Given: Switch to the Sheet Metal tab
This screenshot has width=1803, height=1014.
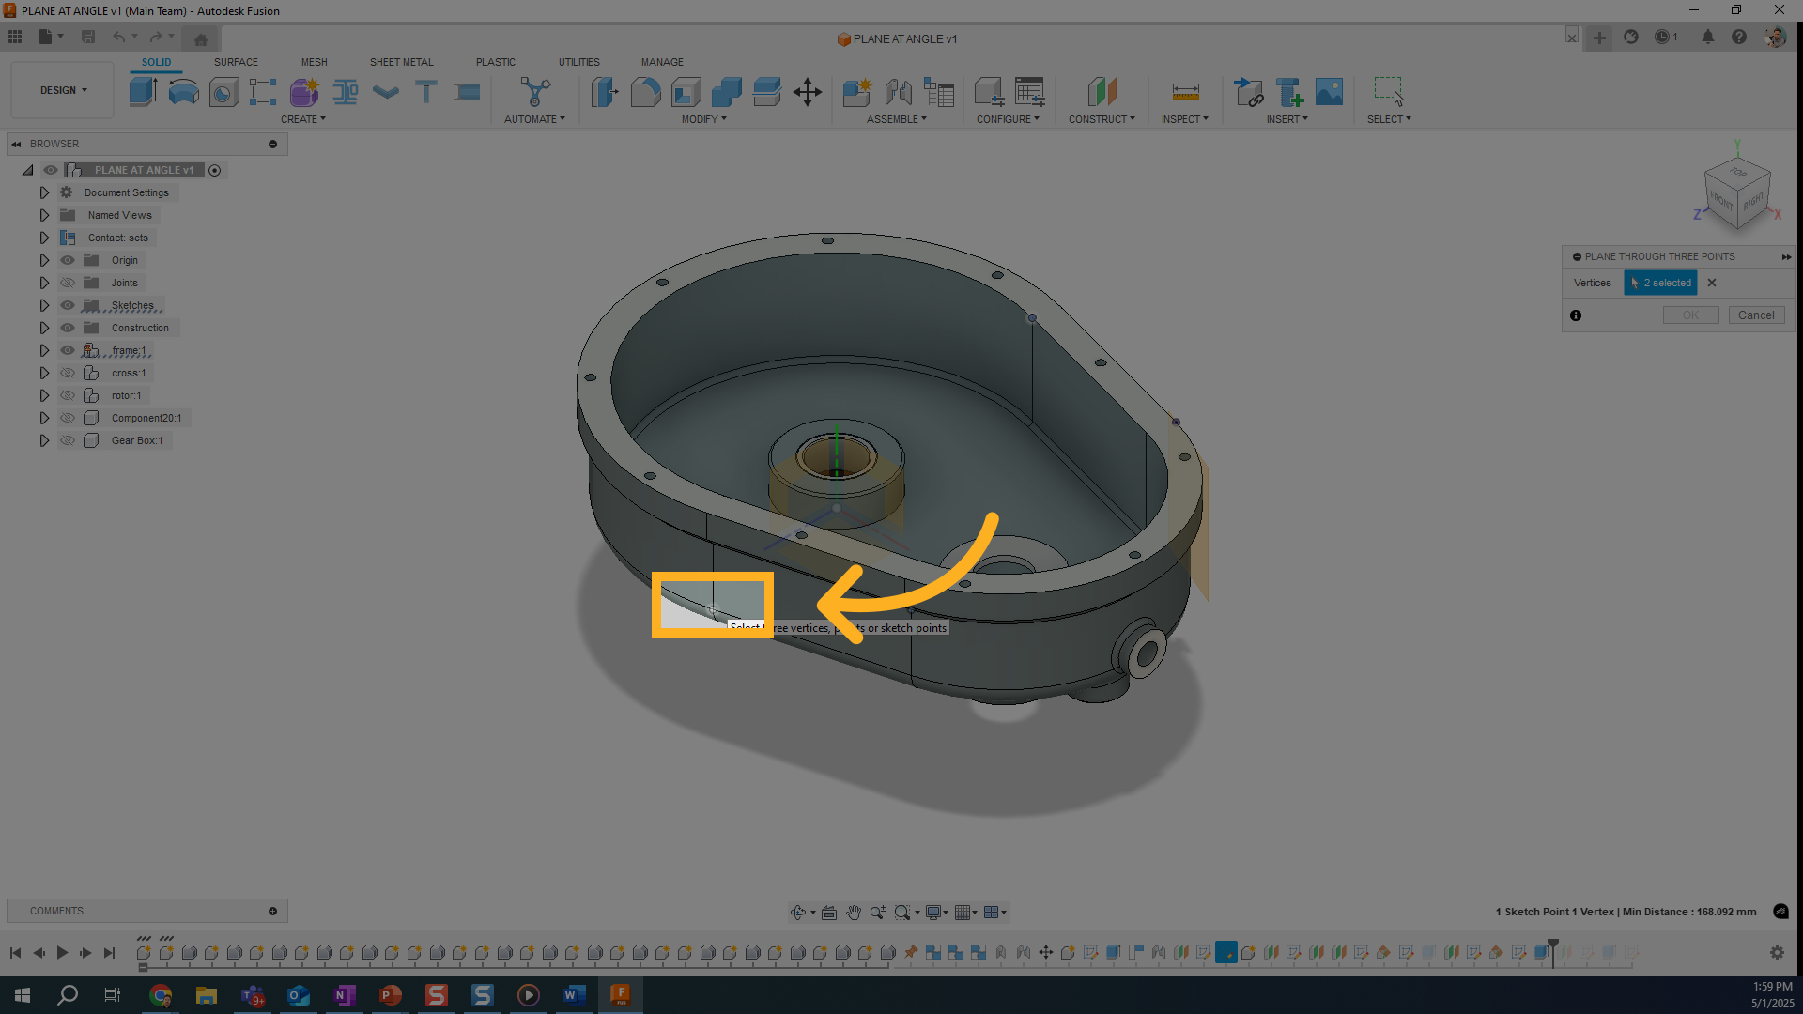Looking at the screenshot, I should coord(402,62).
